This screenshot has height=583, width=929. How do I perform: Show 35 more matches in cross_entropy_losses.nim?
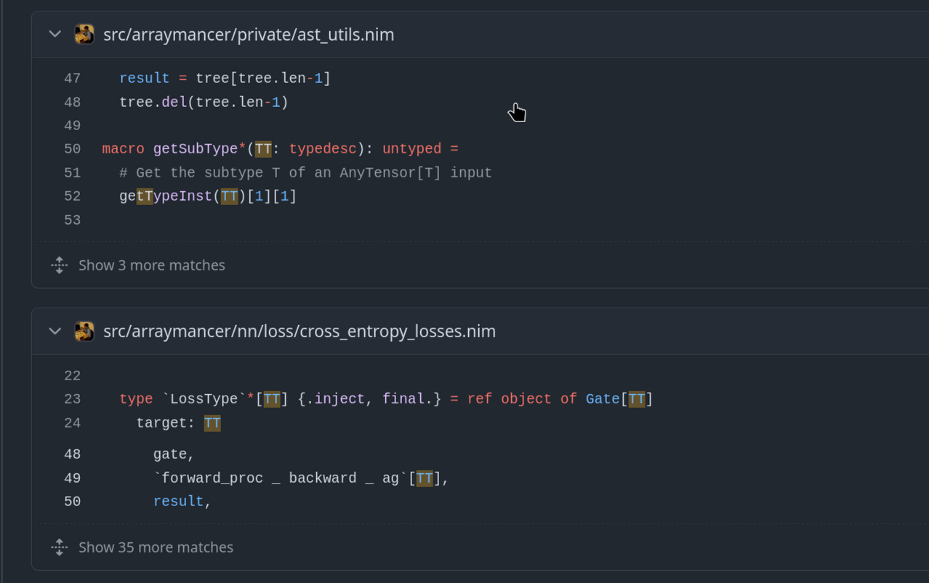(156, 547)
